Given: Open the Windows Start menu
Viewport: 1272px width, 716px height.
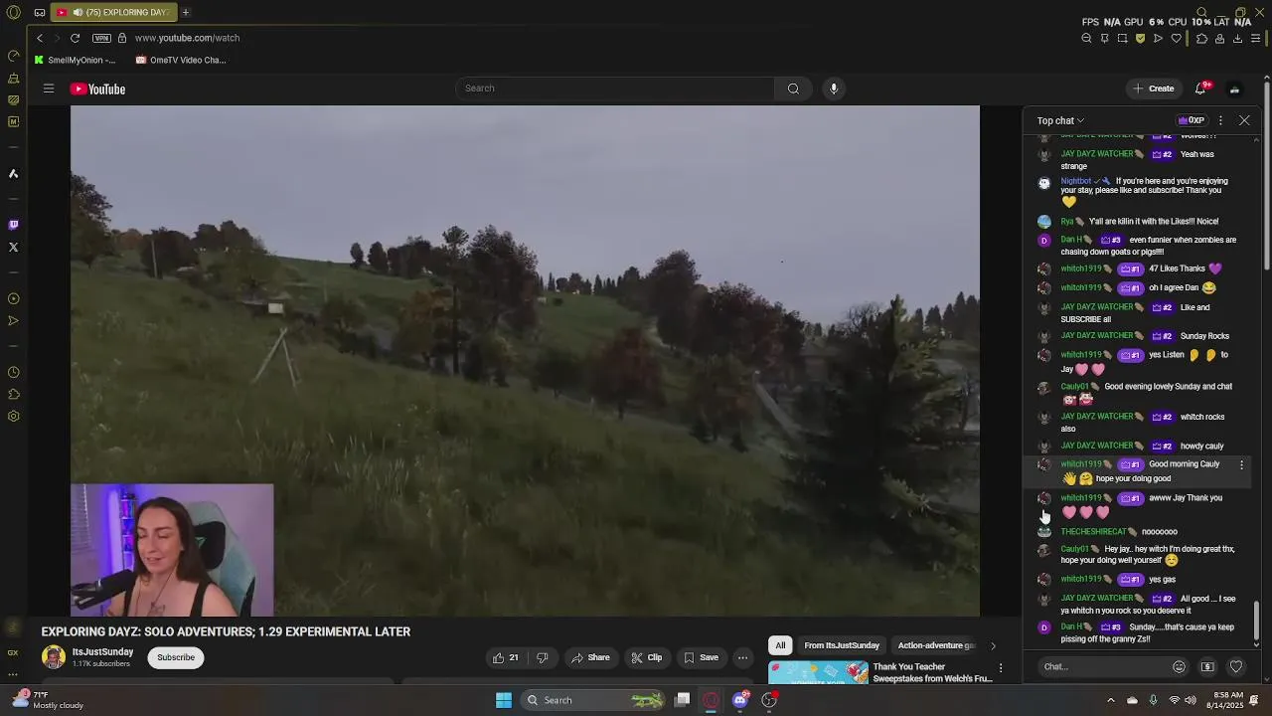Looking at the screenshot, I should point(504,700).
